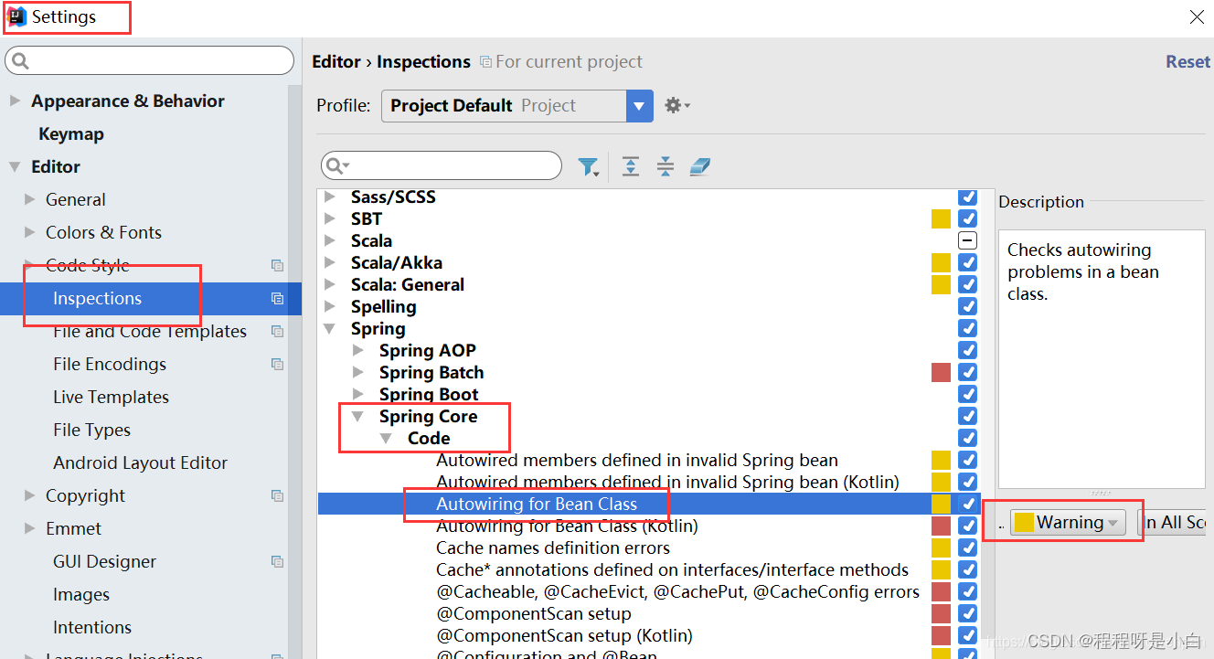Collapse the Editor settings section
The width and height of the screenshot is (1214, 659).
pyautogui.click(x=15, y=167)
